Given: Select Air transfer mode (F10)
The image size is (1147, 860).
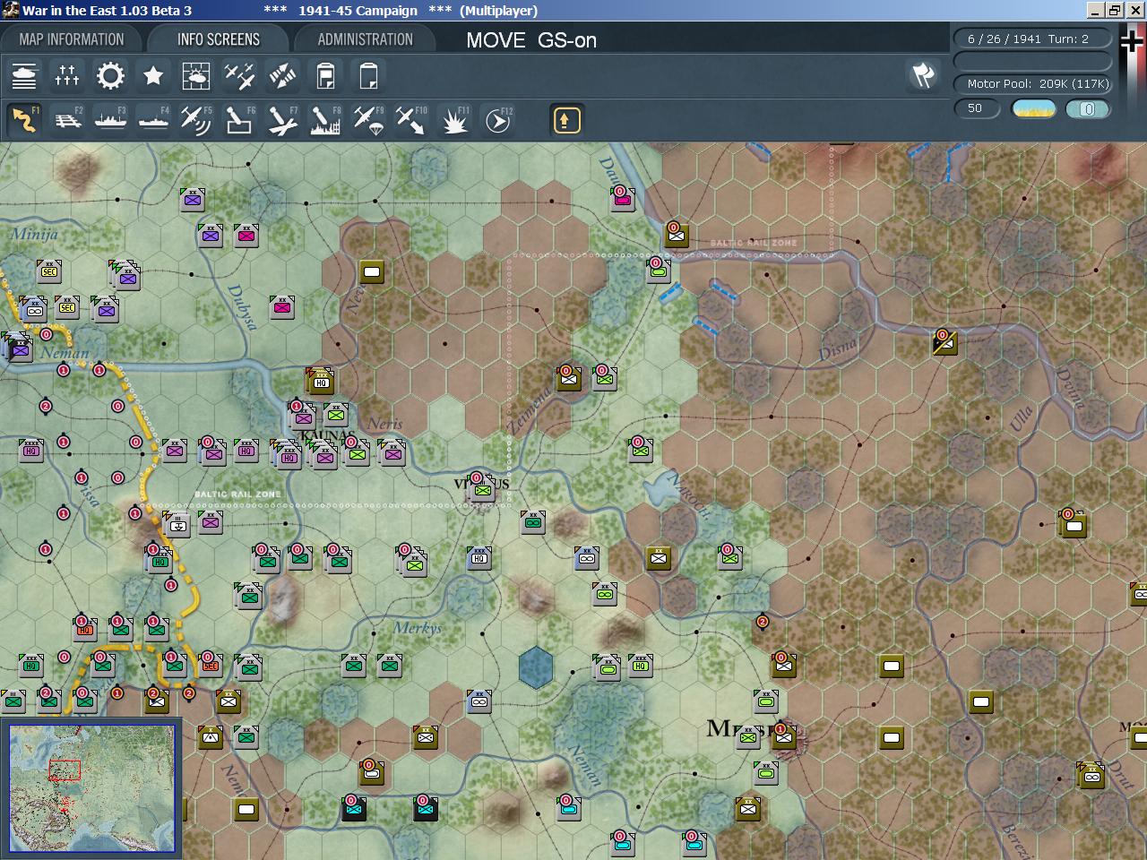Looking at the screenshot, I should (411, 120).
